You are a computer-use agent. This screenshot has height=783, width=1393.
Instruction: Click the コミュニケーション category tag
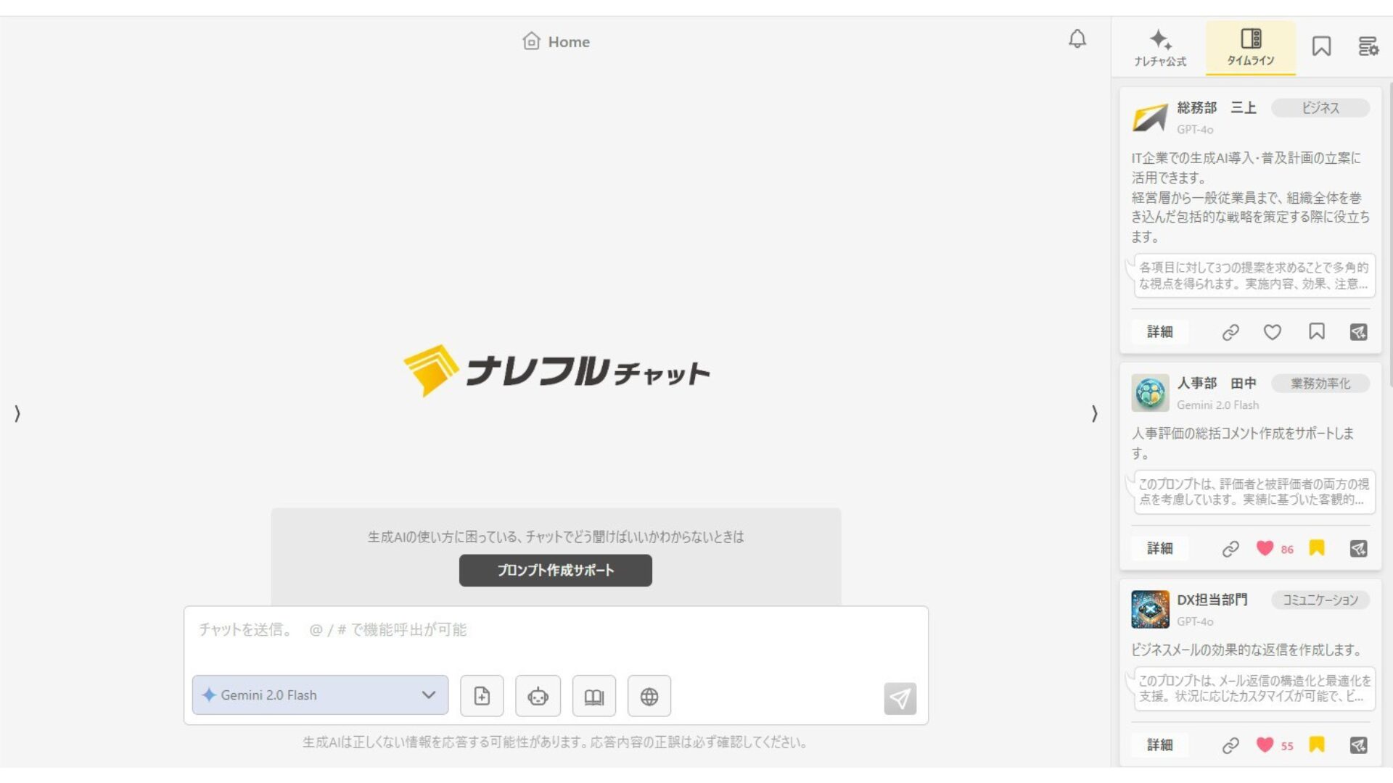(x=1320, y=600)
